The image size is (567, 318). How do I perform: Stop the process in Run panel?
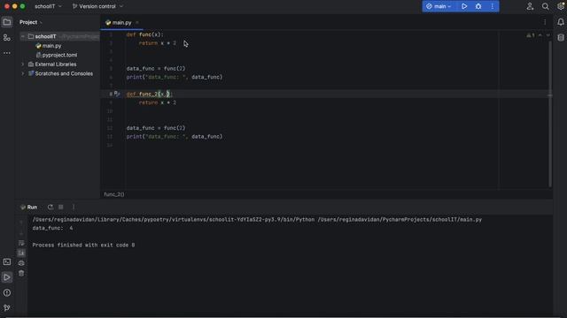point(61,207)
